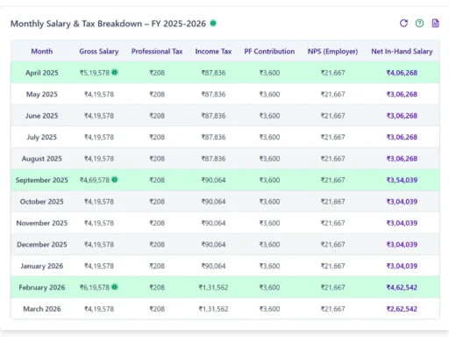Click February's net salary ₹4,62,542

[402, 287]
